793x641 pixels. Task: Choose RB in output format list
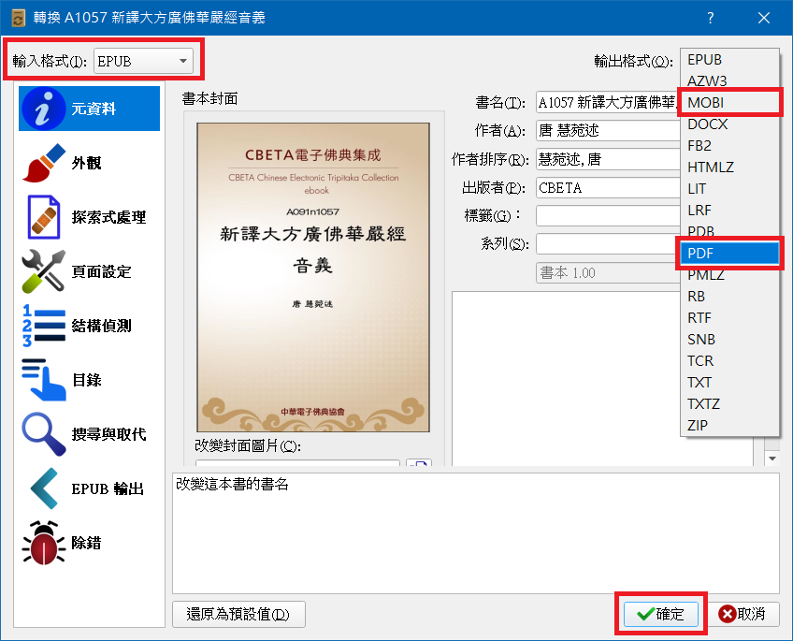pos(729,296)
